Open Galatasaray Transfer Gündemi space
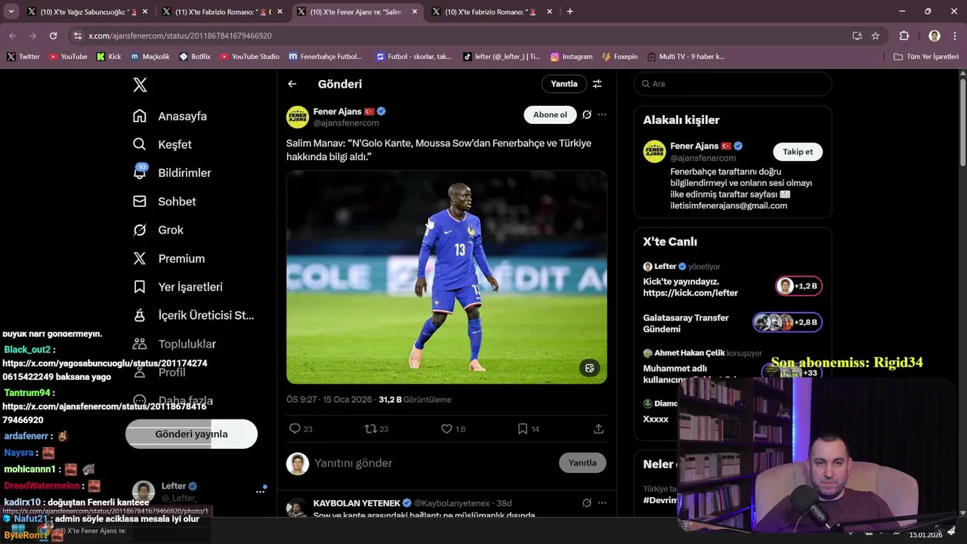Viewport: 967px width, 544px height. pyautogui.click(x=731, y=323)
